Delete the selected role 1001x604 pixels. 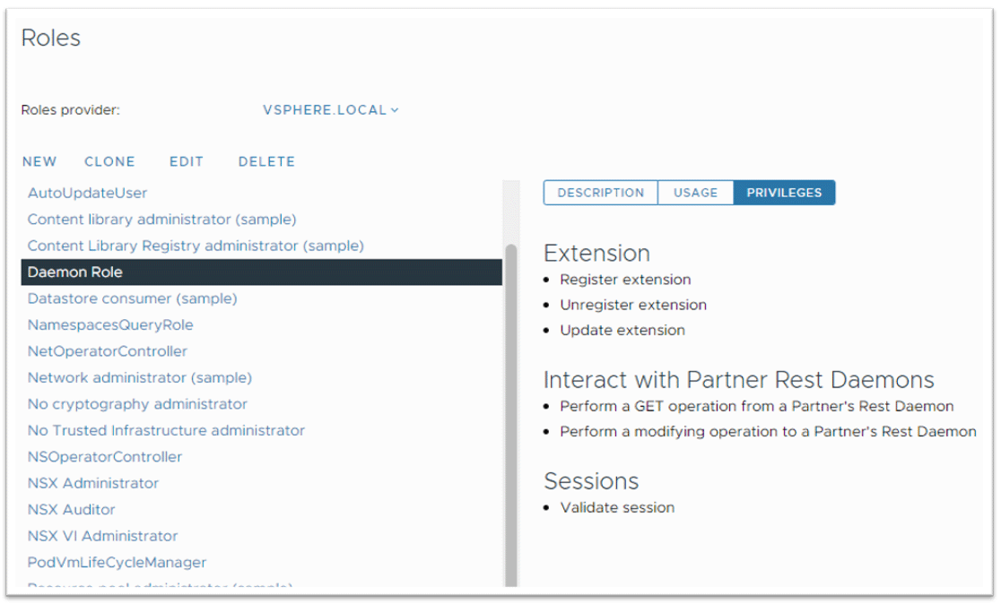coord(266,162)
